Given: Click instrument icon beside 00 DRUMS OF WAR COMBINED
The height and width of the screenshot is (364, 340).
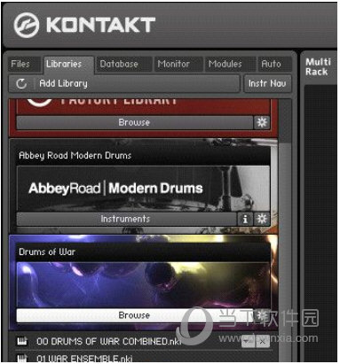Looking at the screenshot, I should [22, 342].
